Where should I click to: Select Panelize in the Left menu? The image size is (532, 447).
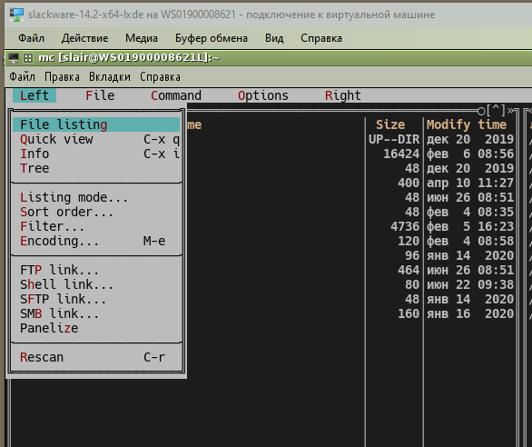(96, 329)
